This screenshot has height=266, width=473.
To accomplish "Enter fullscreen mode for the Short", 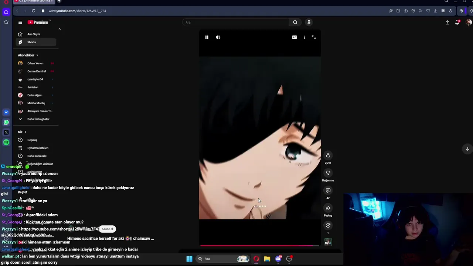I will tap(314, 37).
